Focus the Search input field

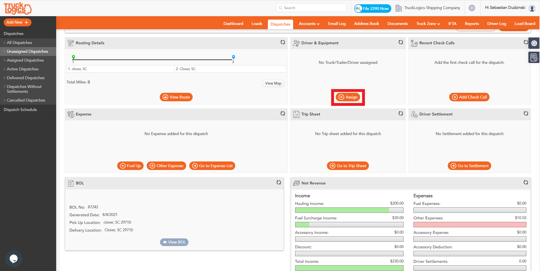pos(311,8)
